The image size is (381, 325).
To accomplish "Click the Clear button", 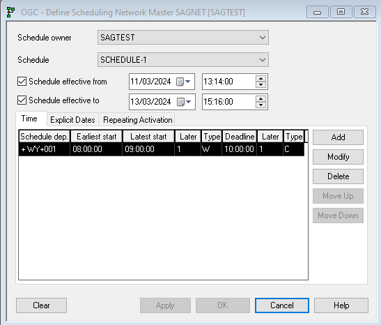I will click(41, 305).
